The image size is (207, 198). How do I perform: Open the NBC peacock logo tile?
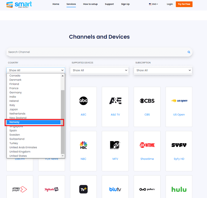[83, 145]
